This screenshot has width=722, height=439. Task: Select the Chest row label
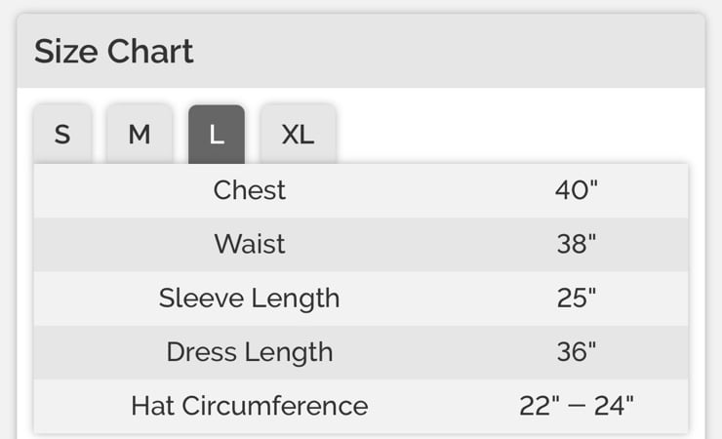(250, 190)
